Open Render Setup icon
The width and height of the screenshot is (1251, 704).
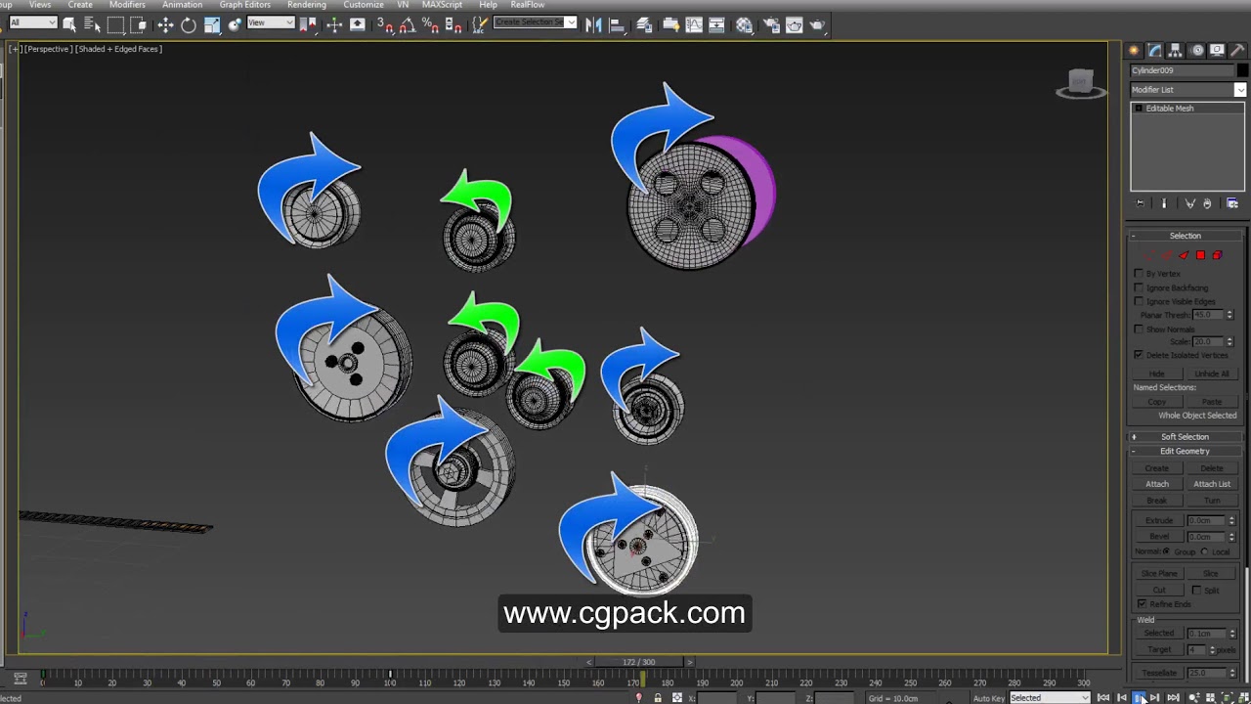(771, 23)
